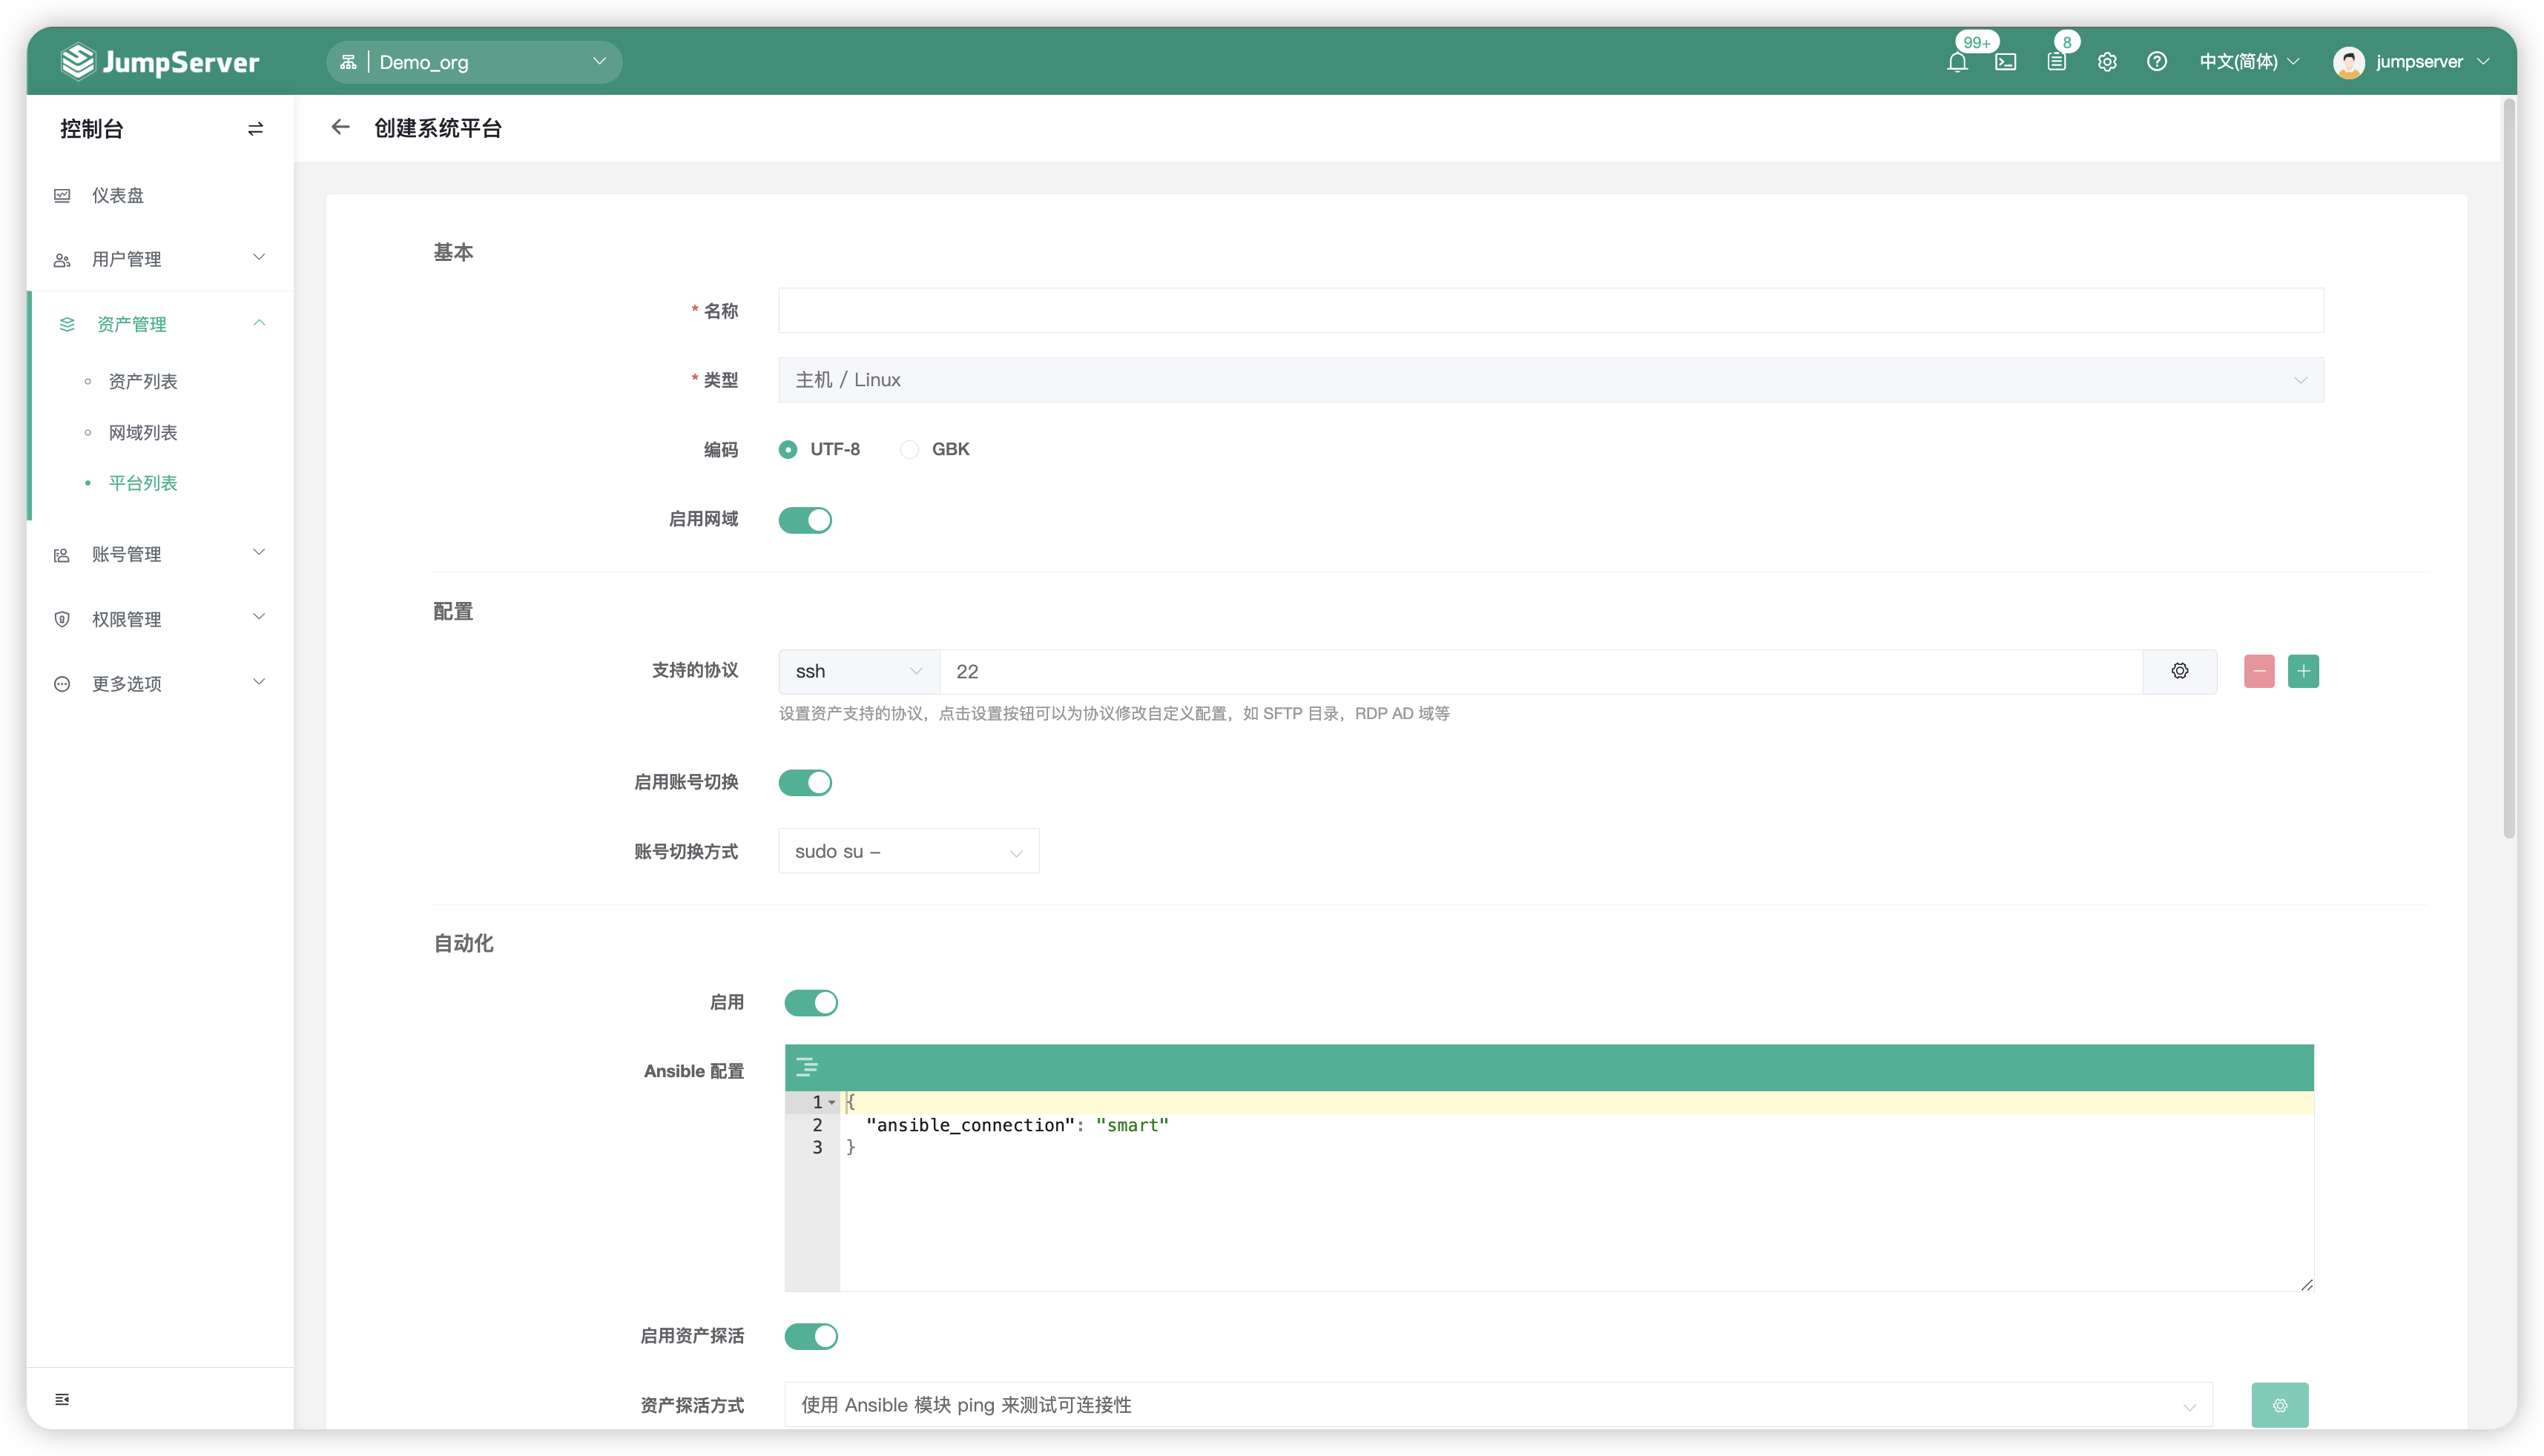Go to 资产列表
Image resolution: width=2544 pixels, height=1456 pixels.
(143, 381)
